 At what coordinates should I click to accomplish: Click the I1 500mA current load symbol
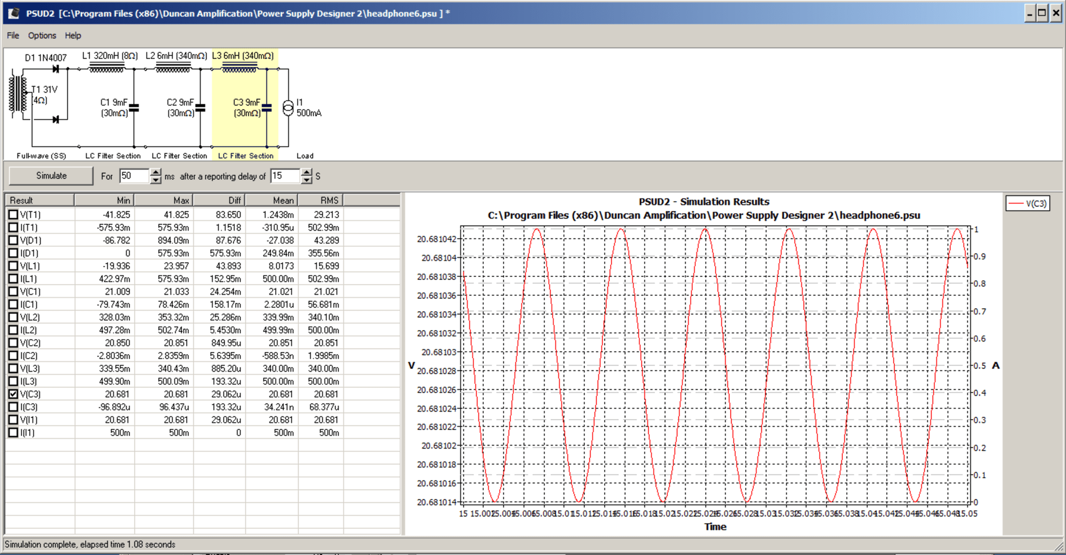288,108
